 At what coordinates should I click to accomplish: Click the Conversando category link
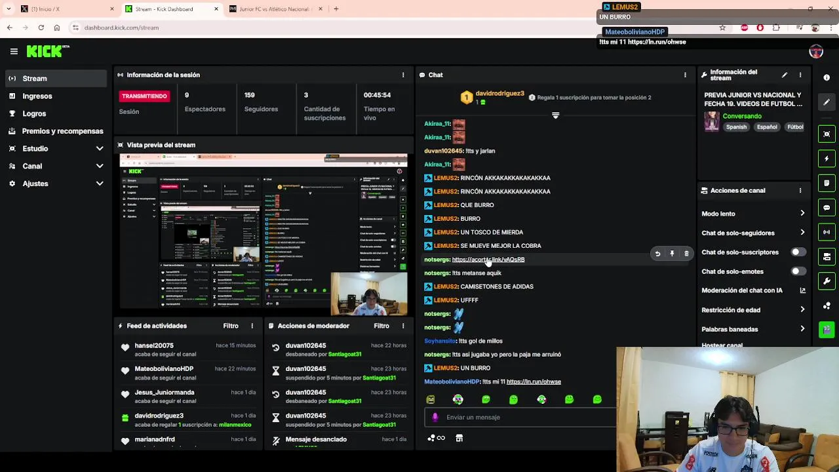(x=742, y=116)
